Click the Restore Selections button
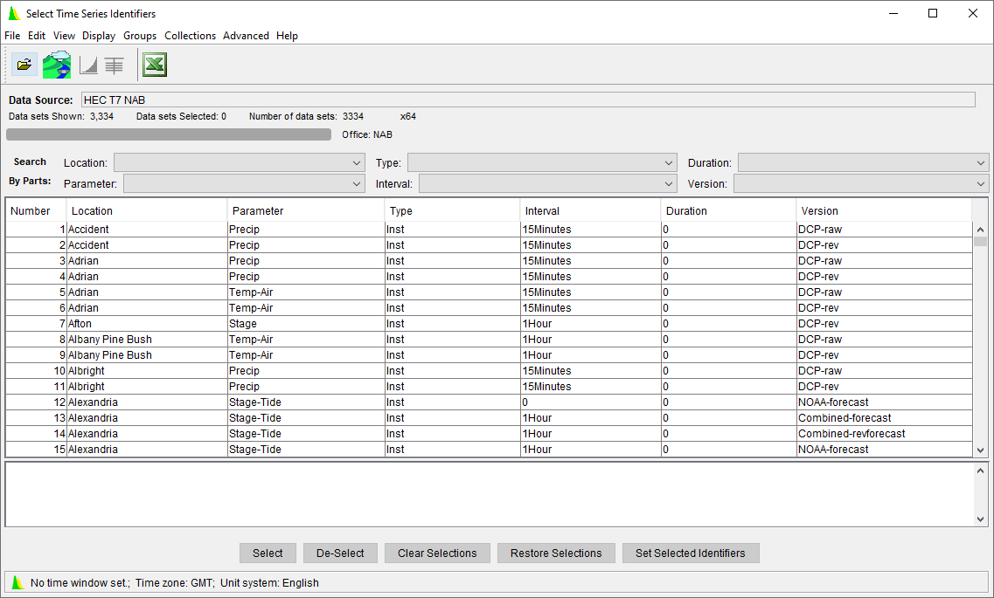The height and width of the screenshot is (598, 994). [x=556, y=553]
